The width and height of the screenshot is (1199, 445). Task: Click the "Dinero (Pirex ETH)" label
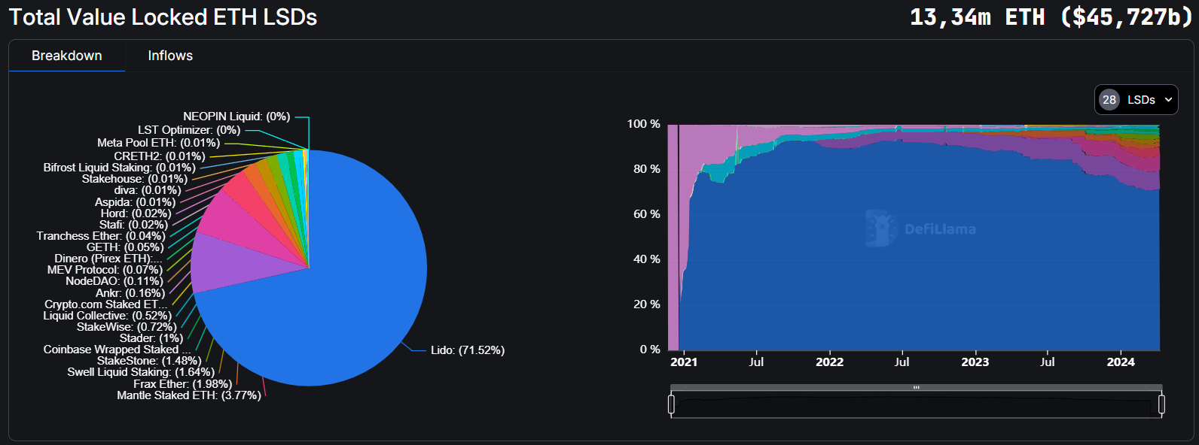click(108, 259)
